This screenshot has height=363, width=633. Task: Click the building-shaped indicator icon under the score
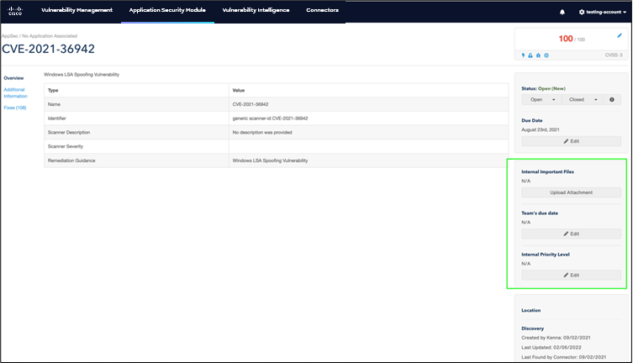(538, 55)
